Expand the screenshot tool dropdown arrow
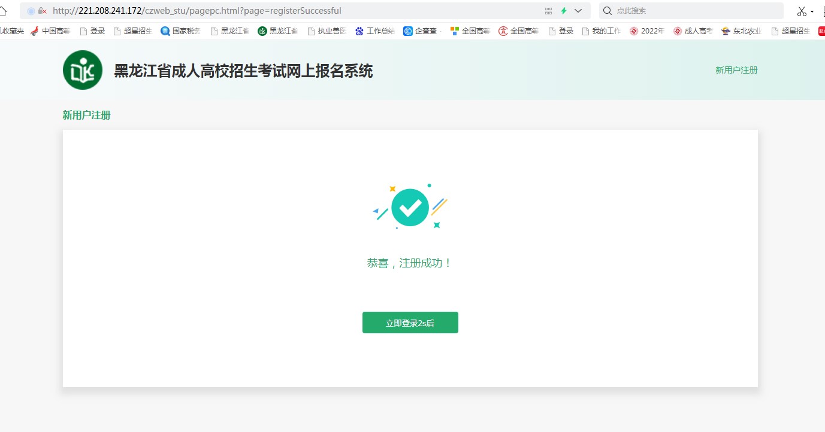Viewport: 825px width, 432px height. [812, 11]
